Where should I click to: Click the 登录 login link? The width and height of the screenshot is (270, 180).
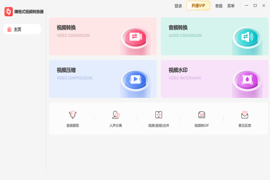tap(178, 6)
